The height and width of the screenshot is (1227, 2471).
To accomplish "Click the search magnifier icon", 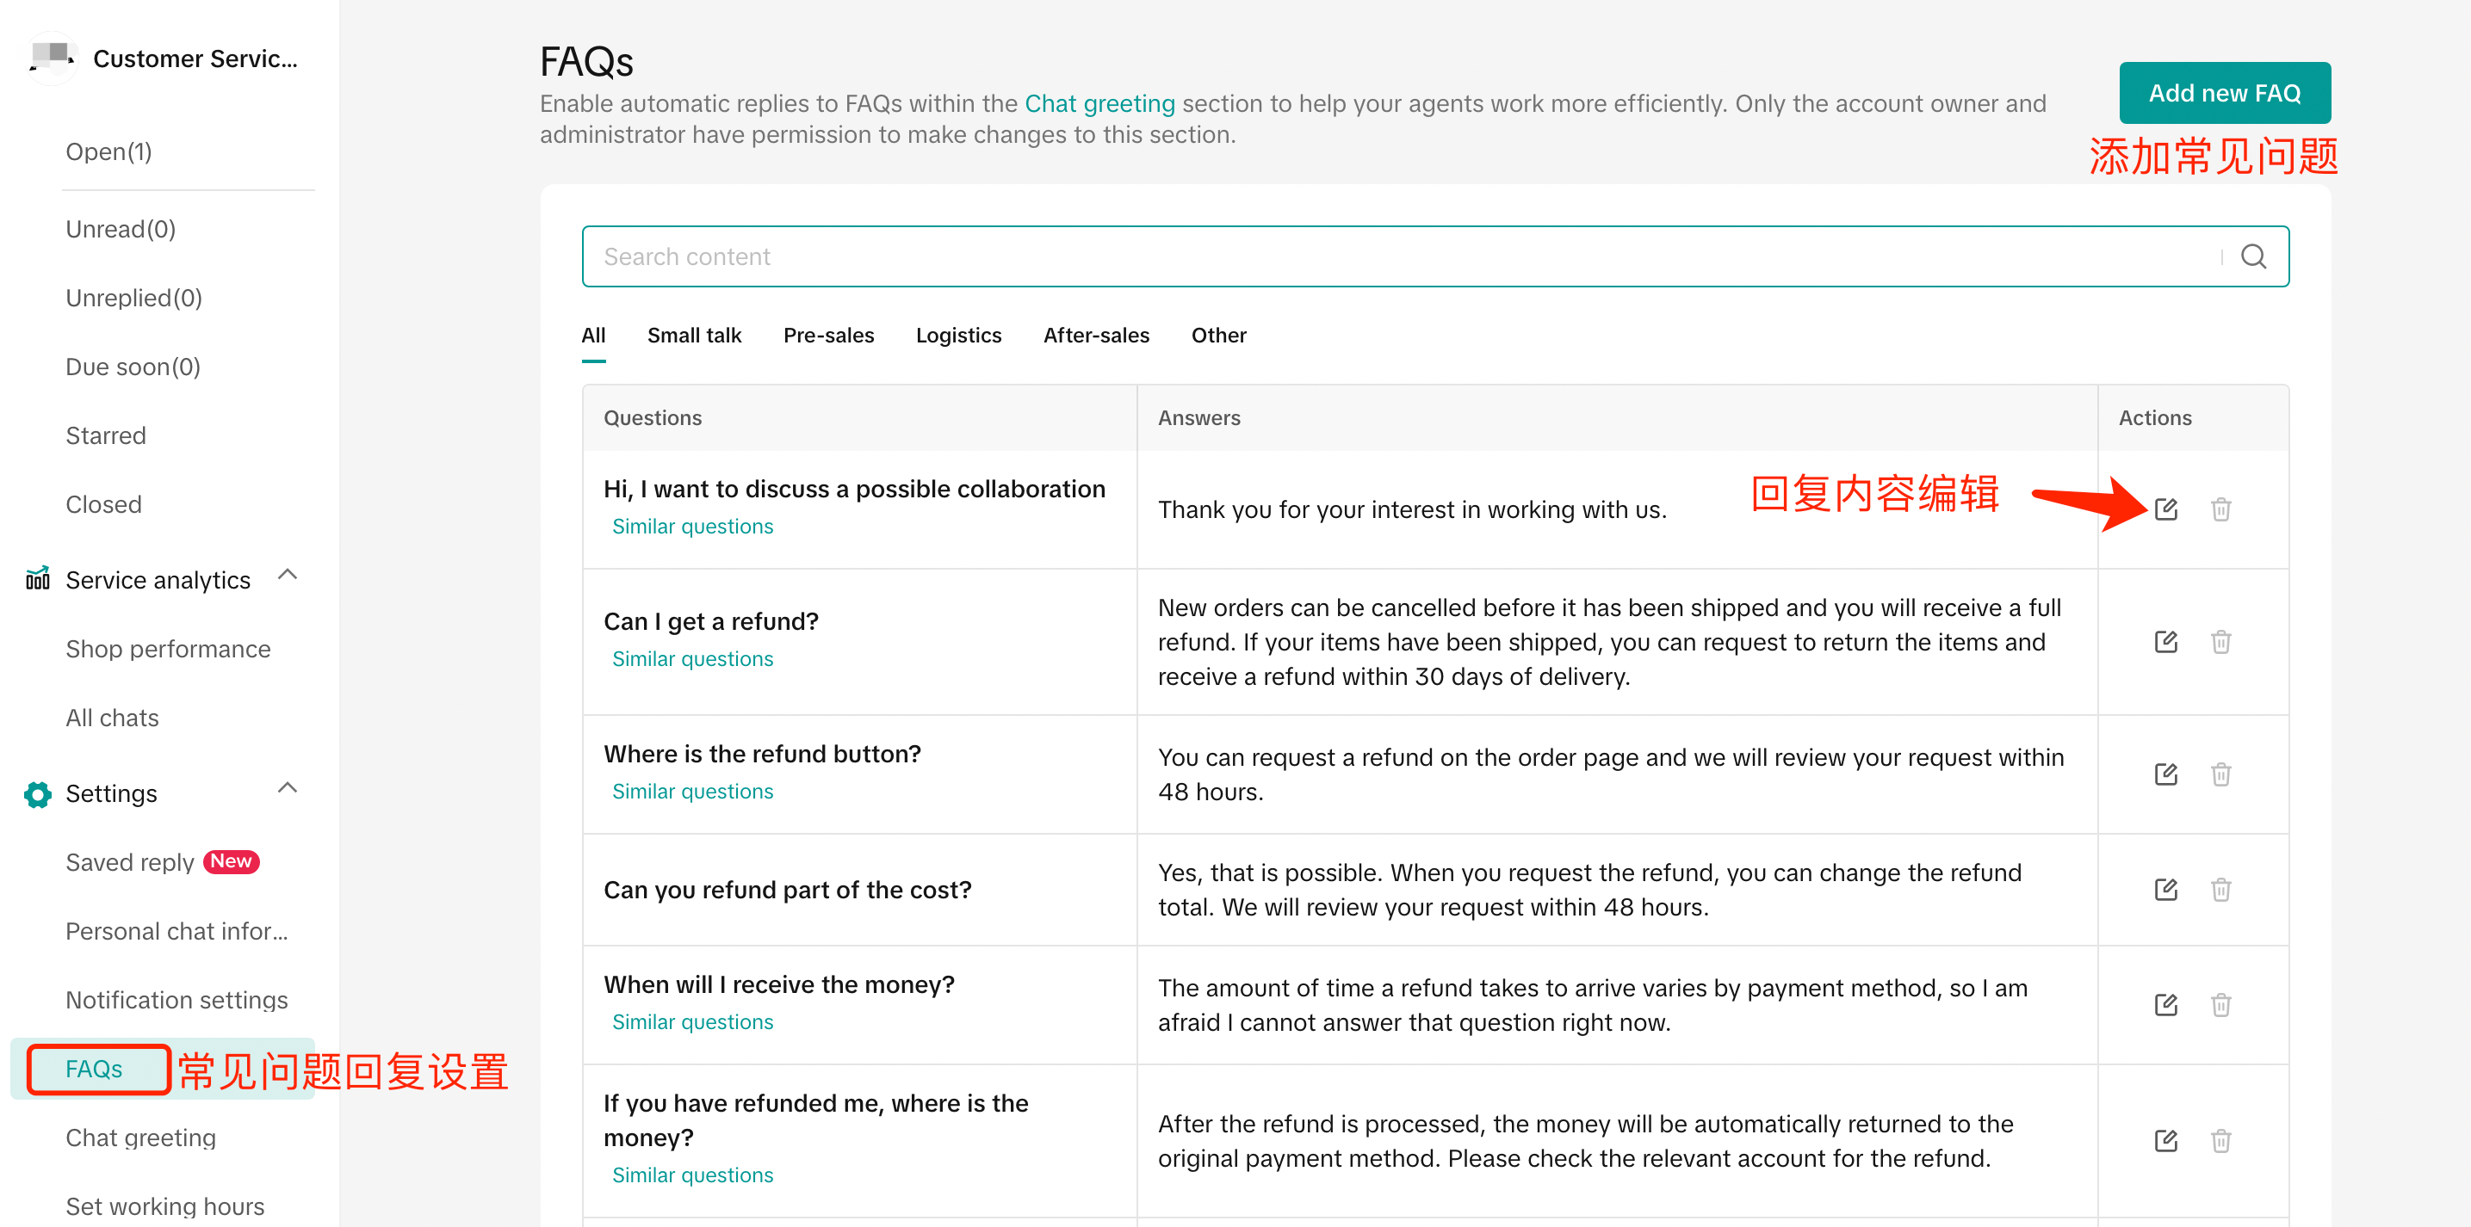I will point(2253,257).
